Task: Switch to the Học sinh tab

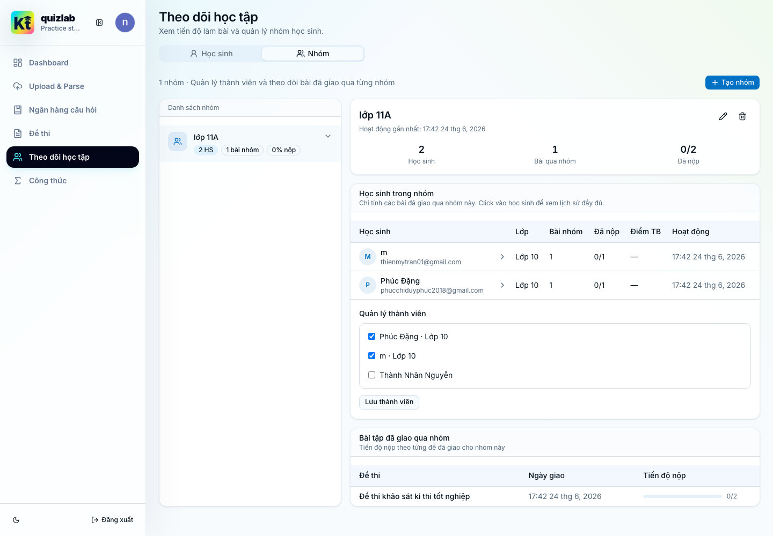Action: [x=211, y=54]
